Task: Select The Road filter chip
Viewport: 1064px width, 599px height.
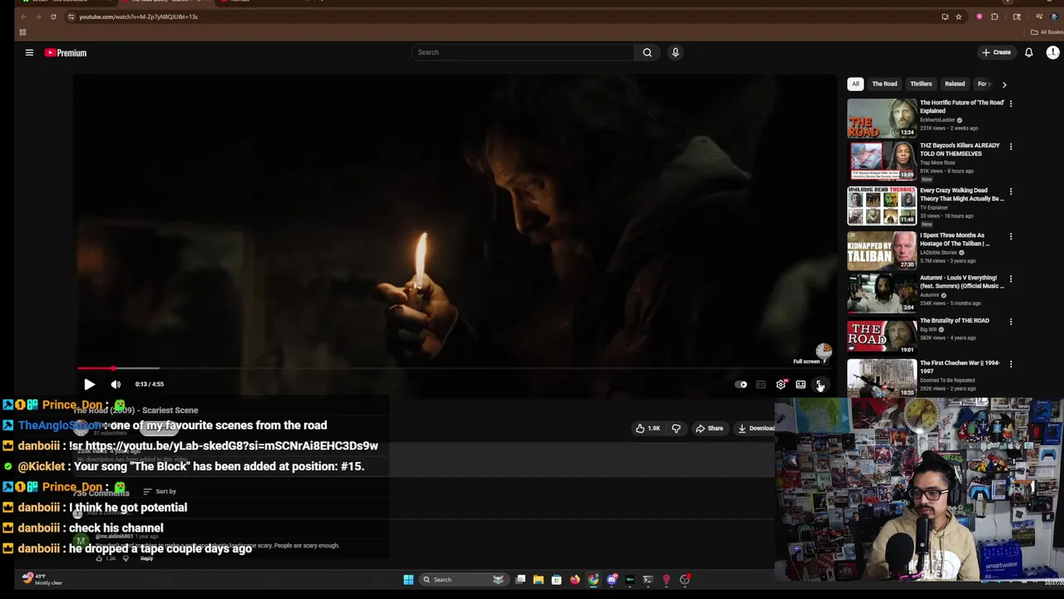Action: point(884,84)
